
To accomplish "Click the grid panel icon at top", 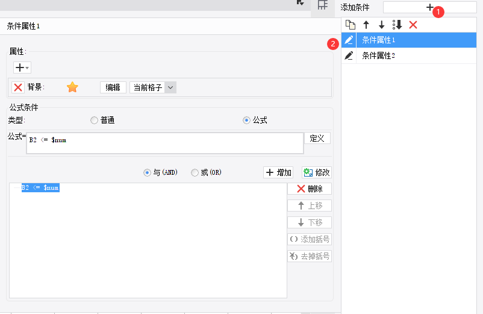I will pos(323,5).
